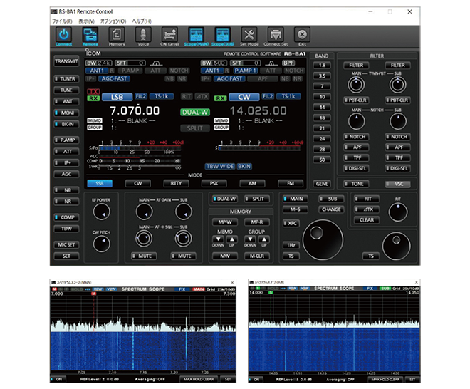Toggle the SPLIT button below display
The width and height of the screenshot is (470, 389).
(257, 199)
